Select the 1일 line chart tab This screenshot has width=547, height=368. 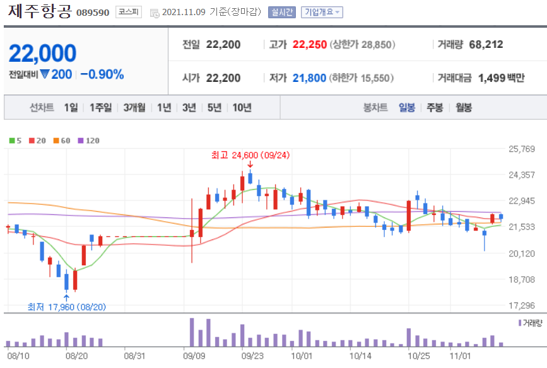point(71,108)
